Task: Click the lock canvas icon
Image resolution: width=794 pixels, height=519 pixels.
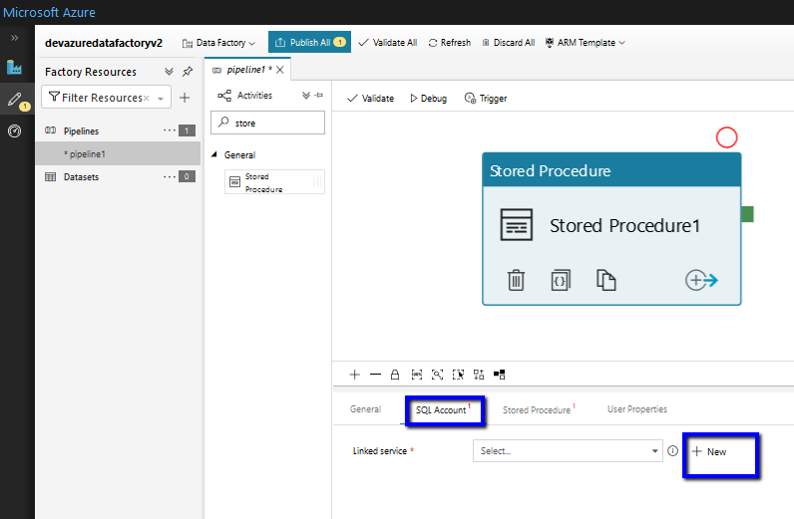Action: click(395, 375)
